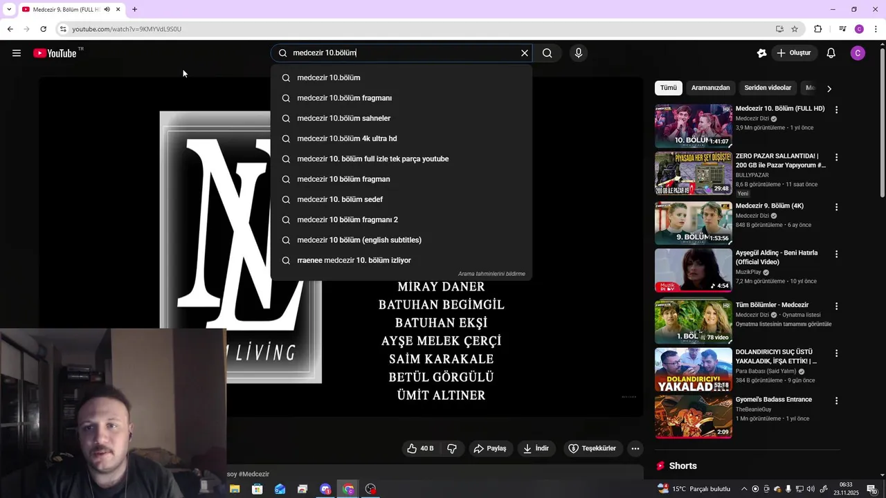Screen dimensions: 886x498
Task: Open Gyomei's Badass Entrance title
Action: point(773,400)
